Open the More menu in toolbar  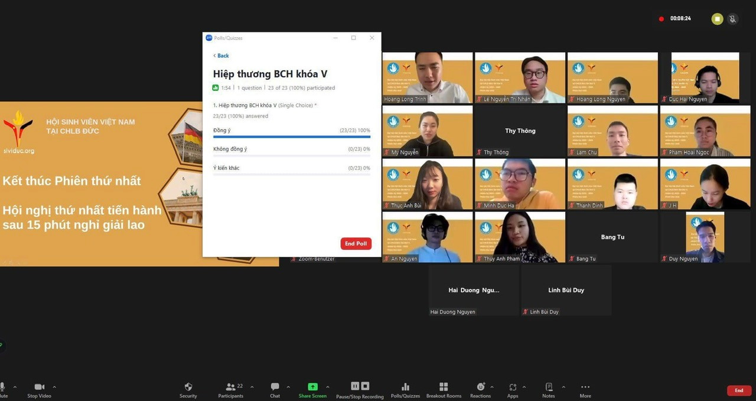585,387
